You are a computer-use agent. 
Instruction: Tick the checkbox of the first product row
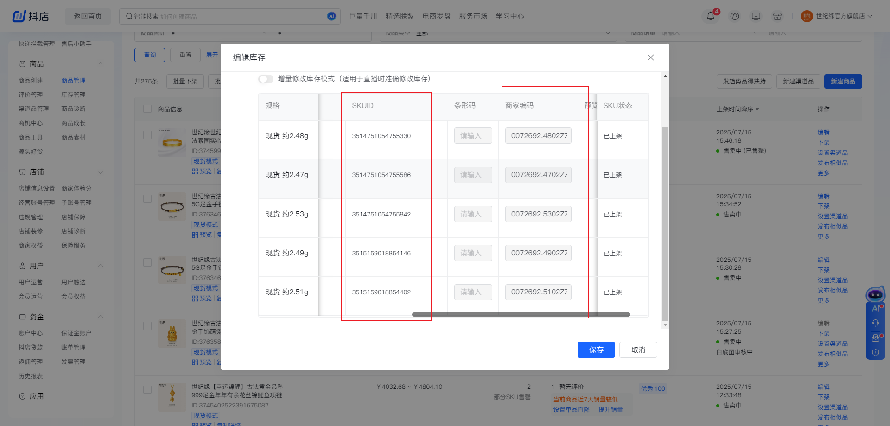pos(147,135)
